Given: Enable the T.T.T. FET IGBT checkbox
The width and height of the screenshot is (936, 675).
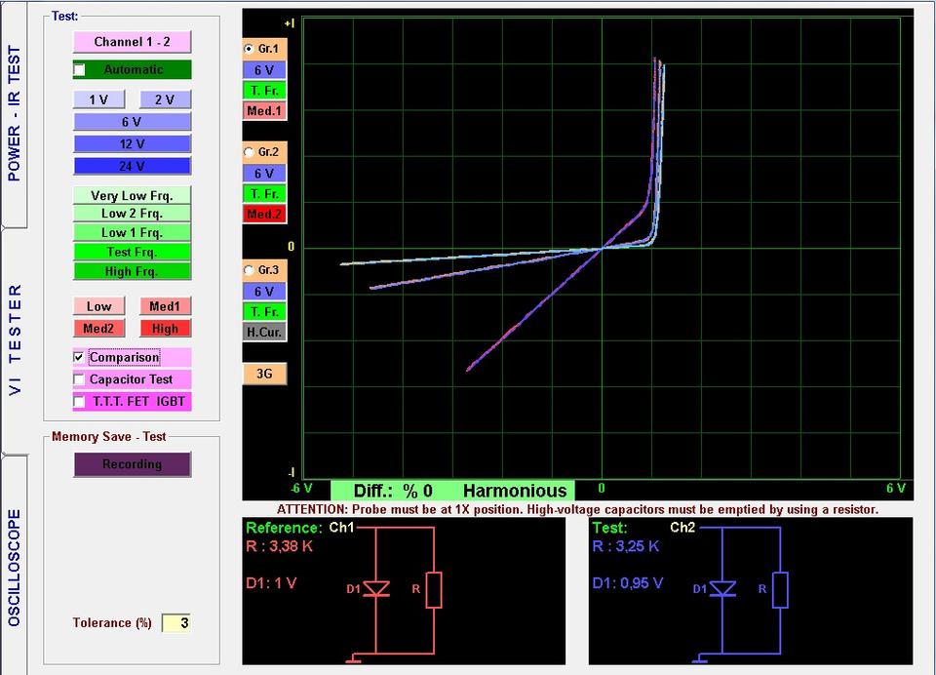Looking at the screenshot, I should [x=79, y=401].
